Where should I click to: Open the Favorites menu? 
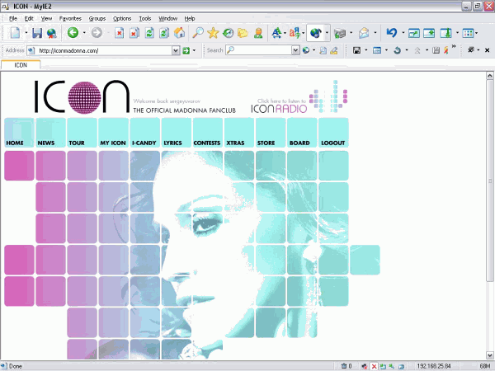pos(70,19)
